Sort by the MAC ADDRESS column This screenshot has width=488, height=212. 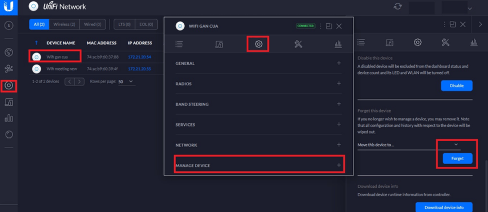tap(102, 43)
